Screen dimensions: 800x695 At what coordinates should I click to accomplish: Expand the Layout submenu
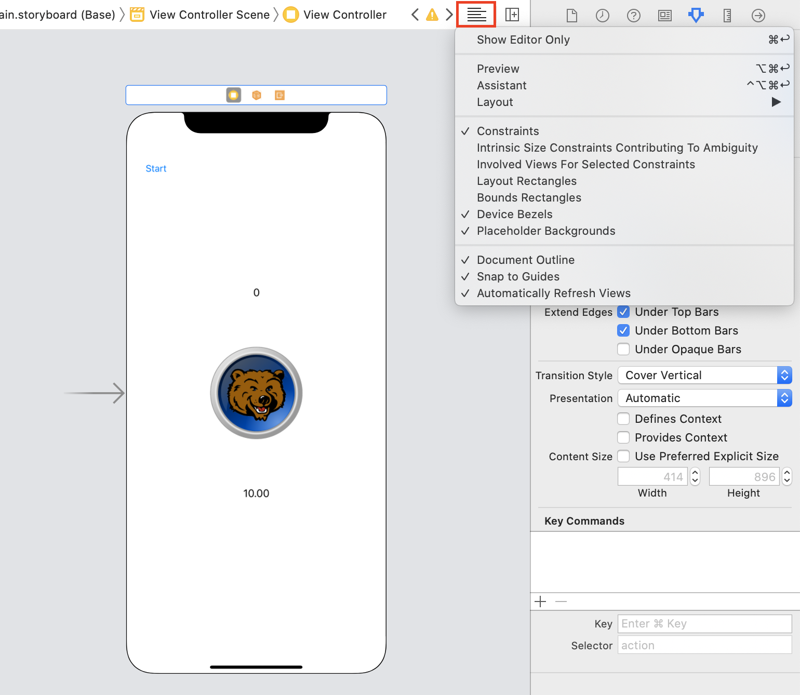coord(624,102)
